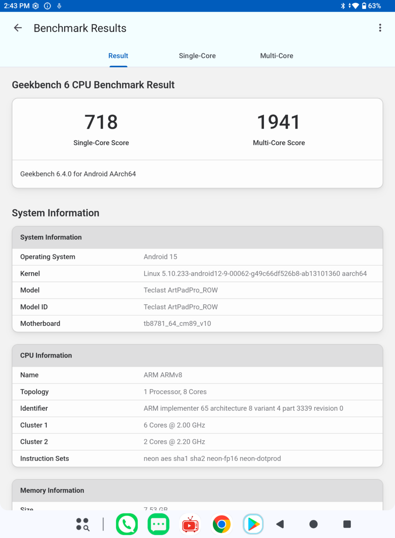Image resolution: width=395 pixels, height=538 pixels.
Task: Open the Google Play Store
Action: (x=253, y=524)
